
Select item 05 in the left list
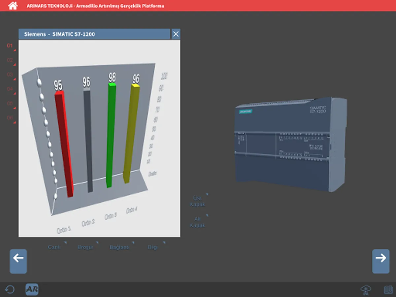coord(11,104)
